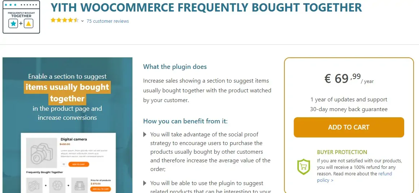
Task: Click the large digital camera image in preview
Action: pyautogui.click(x=41, y=152)
